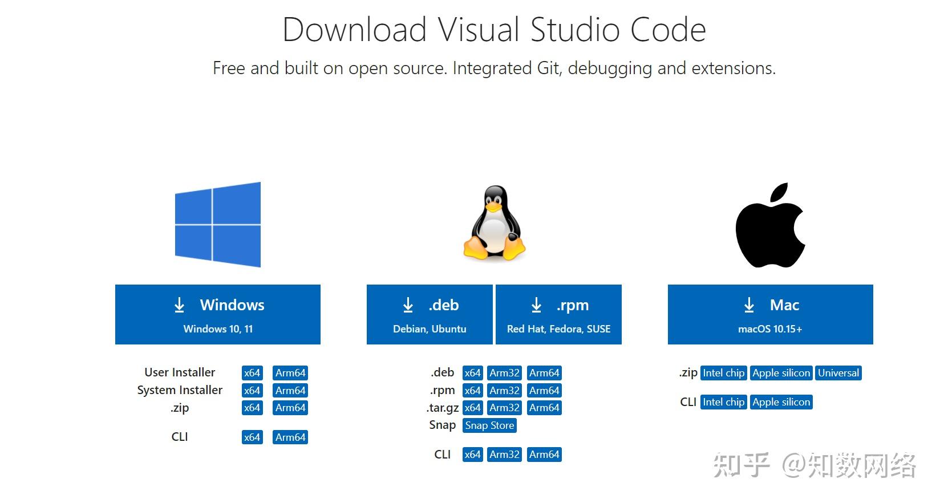Click the 'Free and built on open source' subtitle

[494, 68]
